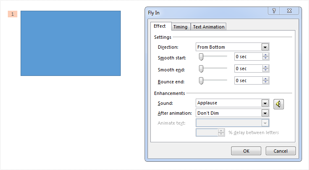The height and width of the screenshot is (170, 309).
Task: Expand the After animation dropdown
Action: click(x=265, y=113)
